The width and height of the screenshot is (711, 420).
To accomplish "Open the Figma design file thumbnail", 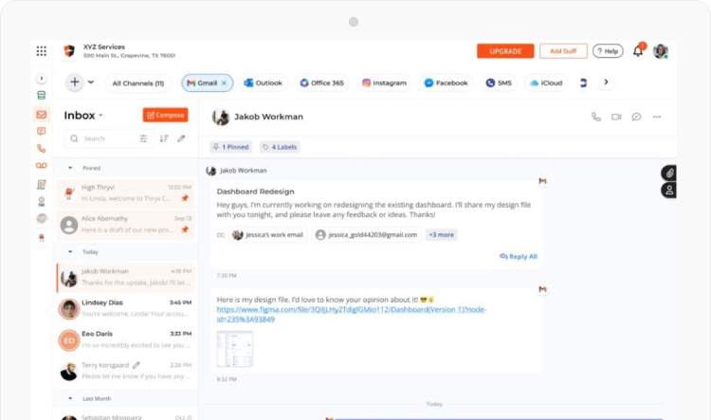I will point(235,349).
